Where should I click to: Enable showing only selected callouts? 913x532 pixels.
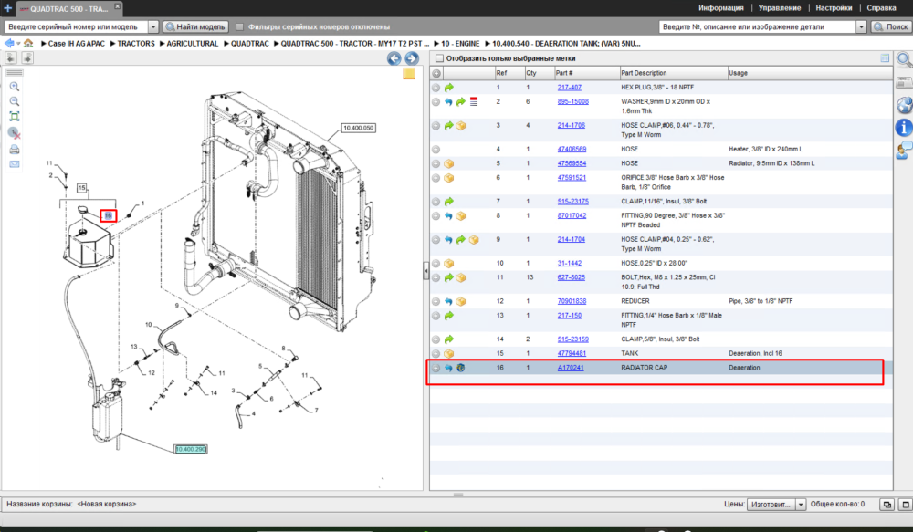440,58
